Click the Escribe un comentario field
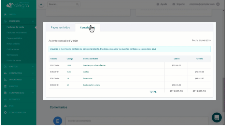Image resolution: width=226 pixels, height=126 pixels. pyautogui.click(x=137, y=121)
